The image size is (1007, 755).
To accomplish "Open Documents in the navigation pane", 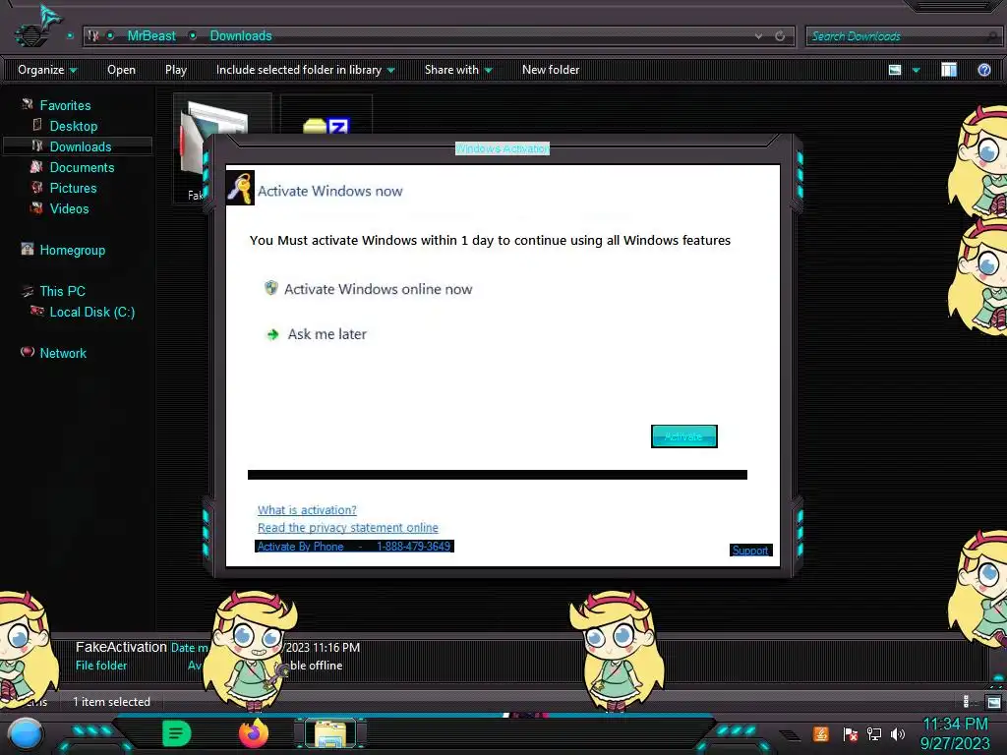I will [83, 167].
